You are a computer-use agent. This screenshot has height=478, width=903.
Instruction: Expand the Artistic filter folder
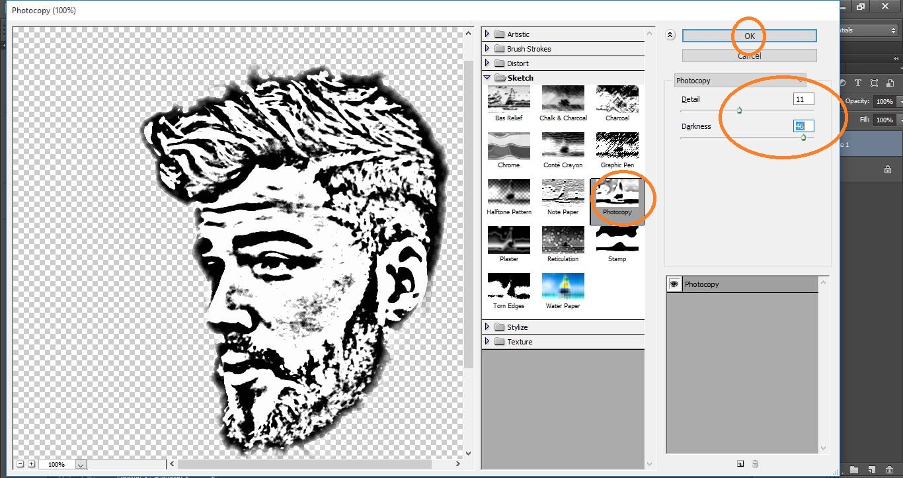tap(488, 34)
